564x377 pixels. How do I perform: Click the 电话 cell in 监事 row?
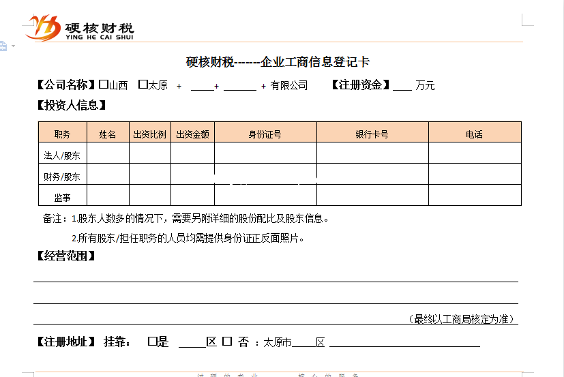(x=475, y=196)
